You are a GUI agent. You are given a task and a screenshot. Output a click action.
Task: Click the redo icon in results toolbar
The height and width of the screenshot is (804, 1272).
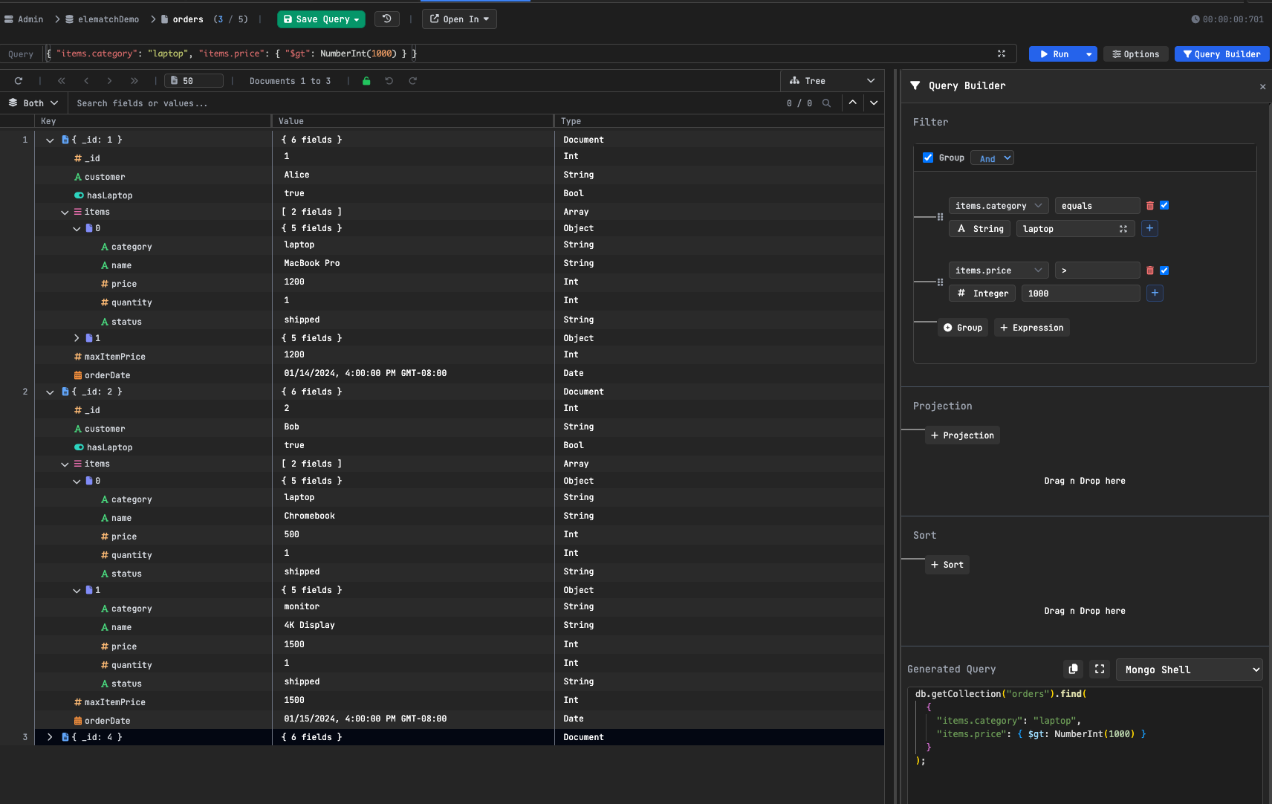tap(413, 81)
